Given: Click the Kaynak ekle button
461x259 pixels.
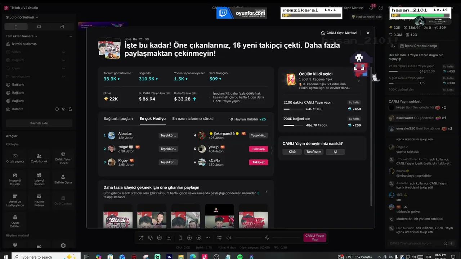Looking at the screenshot, I should [39, 123].
